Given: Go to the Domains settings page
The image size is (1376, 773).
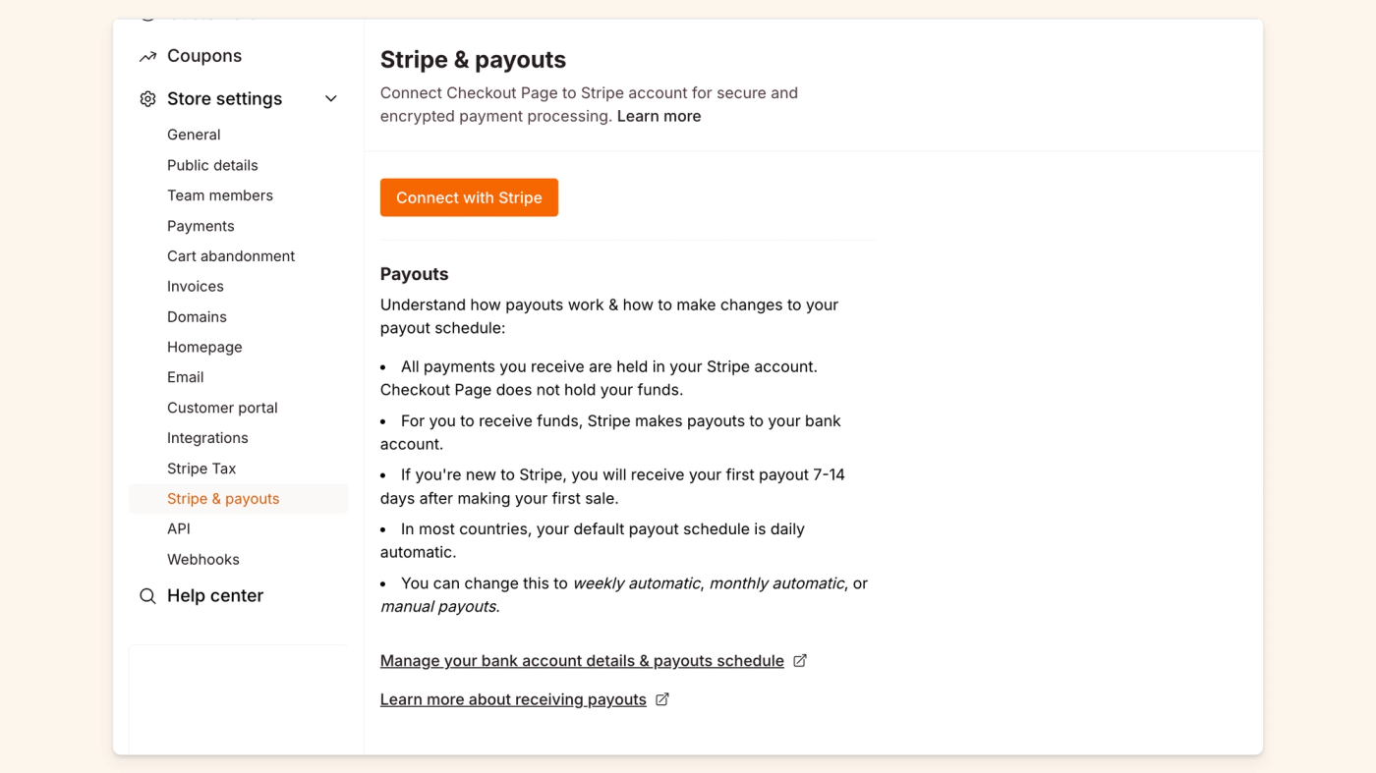Looking at the screenshot, I should coord(197,316).
